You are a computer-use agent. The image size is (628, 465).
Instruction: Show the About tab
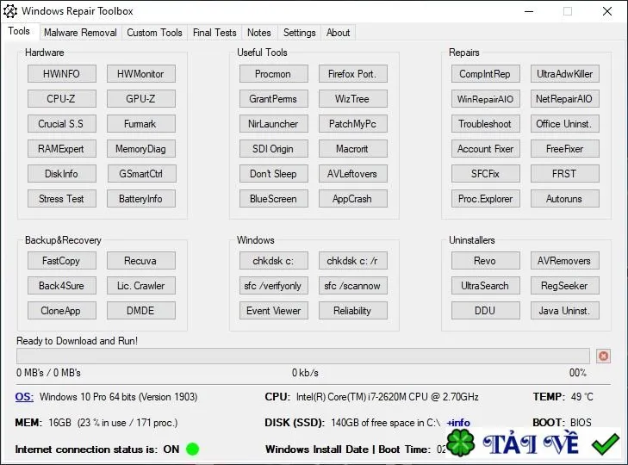click(x=338, y=33)
